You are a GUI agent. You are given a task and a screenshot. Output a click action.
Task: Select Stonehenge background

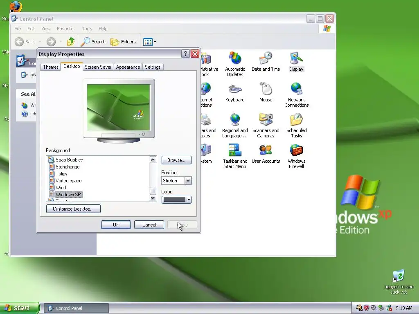(x=64, y=167)
